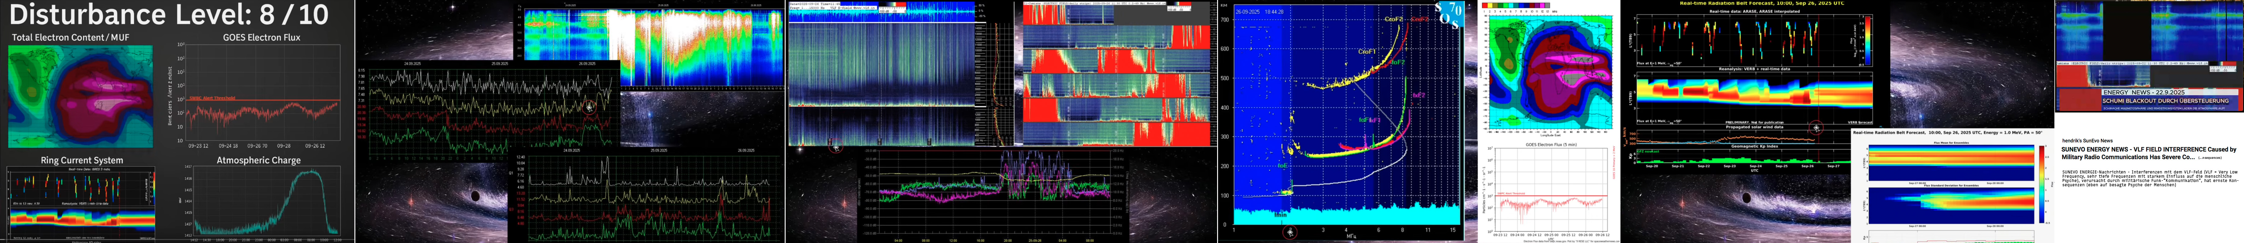Screen dimensions: 2244x243
Task: Click the red circled cursor on multi-line chart
Action: (590, 107)
